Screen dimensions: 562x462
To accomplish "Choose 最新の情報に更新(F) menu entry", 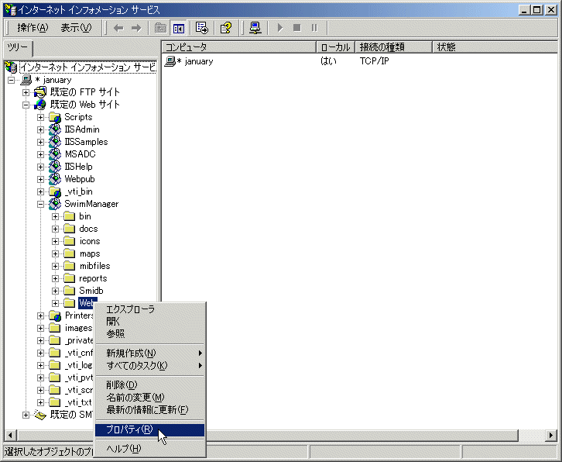I will (150, 409).
